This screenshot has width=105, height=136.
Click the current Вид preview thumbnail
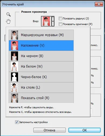coord(46,21)
